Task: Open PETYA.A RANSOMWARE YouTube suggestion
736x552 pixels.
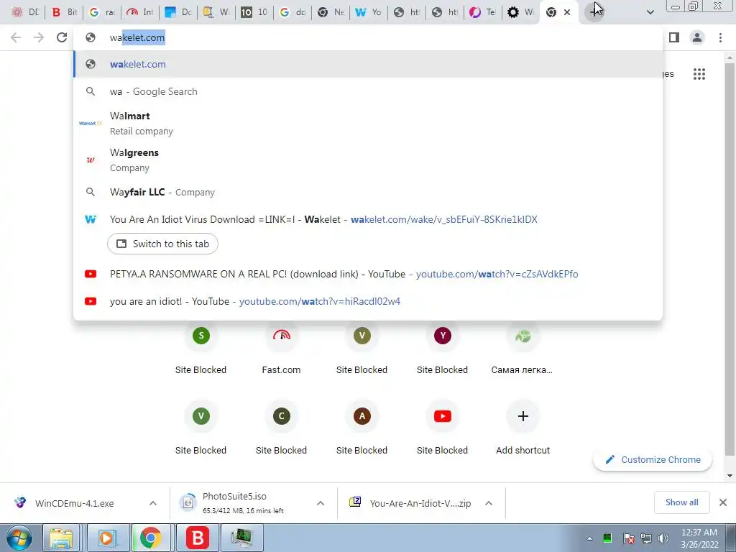Action: click(x=368, y=274)
